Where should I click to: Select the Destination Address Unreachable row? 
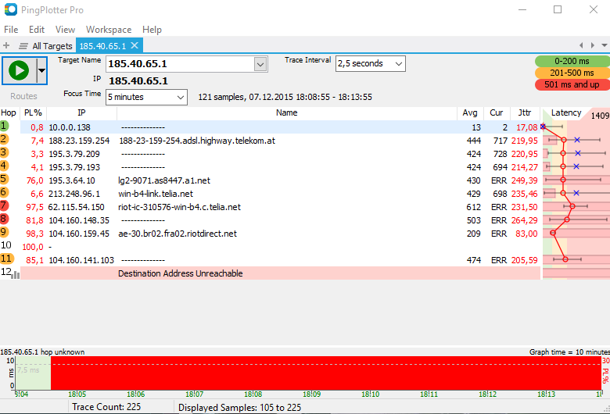click(280, 273)
